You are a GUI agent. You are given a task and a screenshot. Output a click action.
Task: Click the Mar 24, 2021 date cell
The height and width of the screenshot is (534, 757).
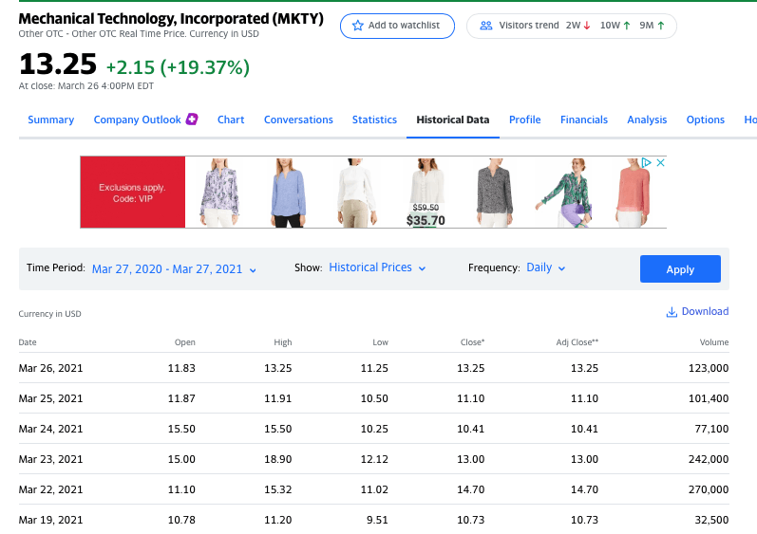pyautogui.click(x=50, y=429)
